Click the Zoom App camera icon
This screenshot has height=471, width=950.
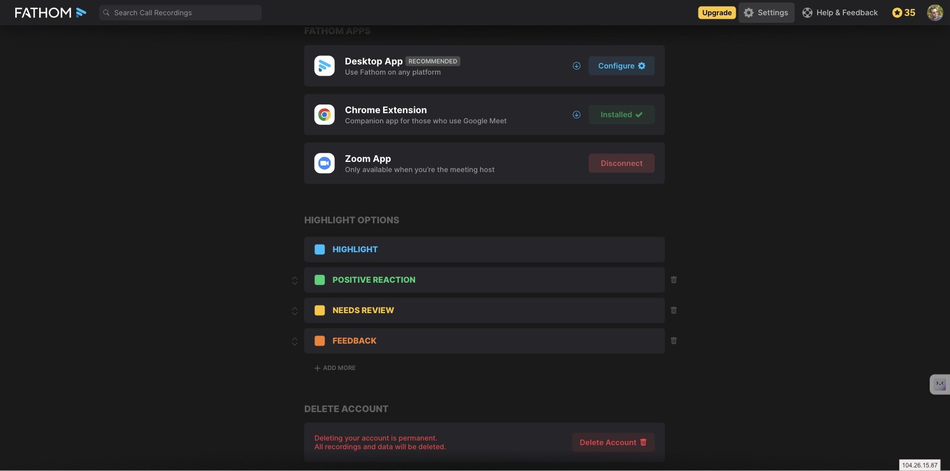[324, 163]
